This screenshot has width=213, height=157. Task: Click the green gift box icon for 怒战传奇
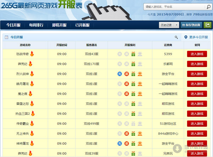(x=133, y=54)
